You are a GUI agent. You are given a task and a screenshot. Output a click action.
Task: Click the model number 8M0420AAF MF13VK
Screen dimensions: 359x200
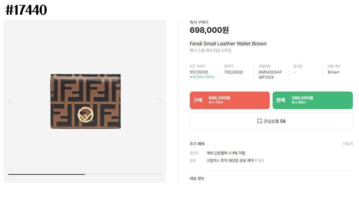[270, 74]
